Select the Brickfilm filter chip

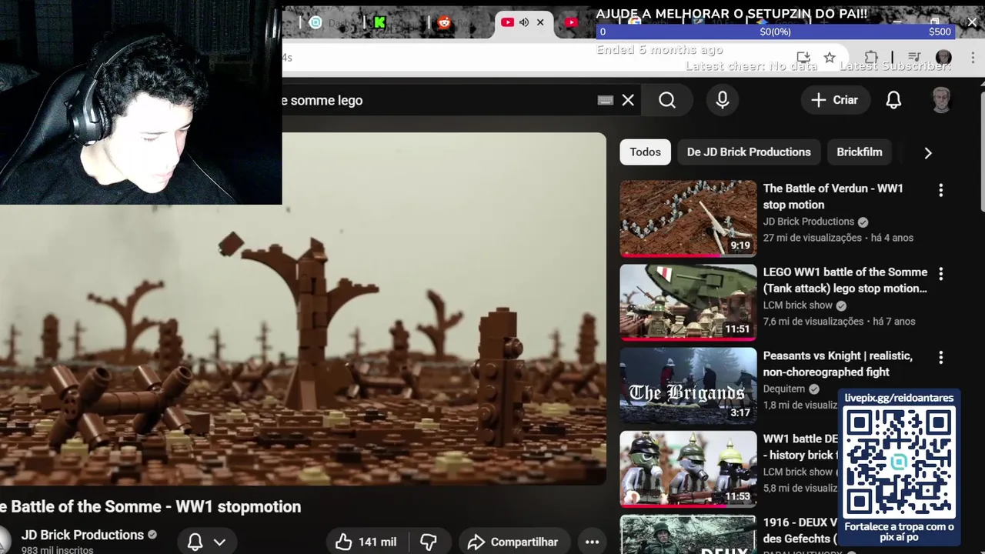click(860, 152)
